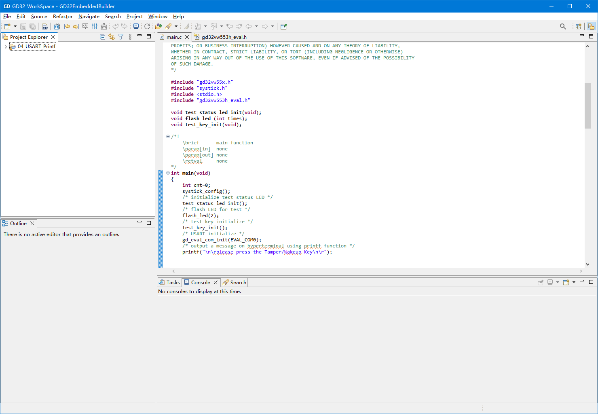
Task: Click the Open Perspective icon
Action: pyautogui.click(x=578, y=26)
